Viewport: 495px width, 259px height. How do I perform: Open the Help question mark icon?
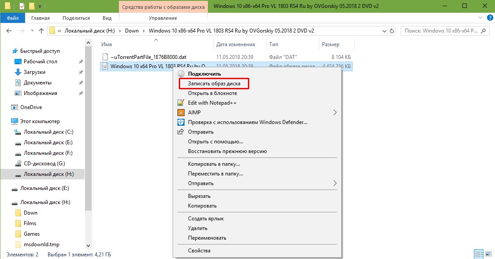[x=490, y=18]
